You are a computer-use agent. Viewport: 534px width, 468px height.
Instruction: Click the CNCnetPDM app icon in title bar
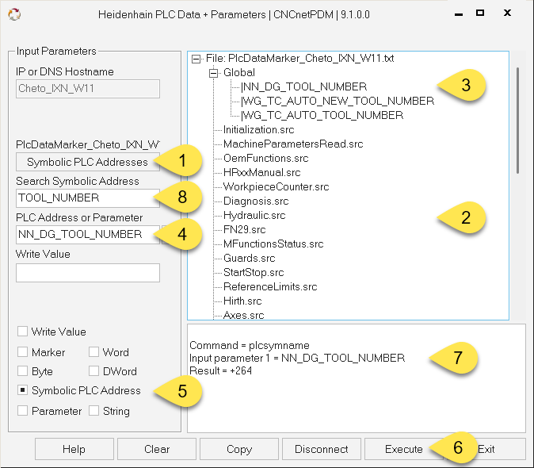pyautogui.click(x=14, y=14)
